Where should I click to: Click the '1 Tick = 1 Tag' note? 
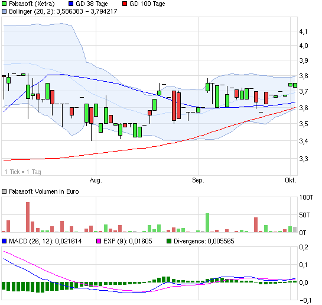23,172
